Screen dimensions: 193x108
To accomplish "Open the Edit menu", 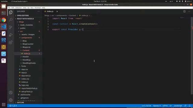I will [13, 7].
